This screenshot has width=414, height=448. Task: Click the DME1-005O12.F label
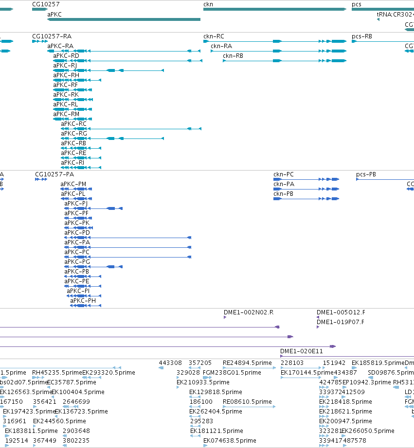(341, 312)
